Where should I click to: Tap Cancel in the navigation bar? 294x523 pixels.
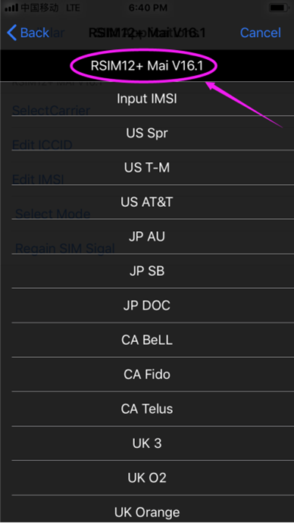pyautogui.click(x=261, y=33)
